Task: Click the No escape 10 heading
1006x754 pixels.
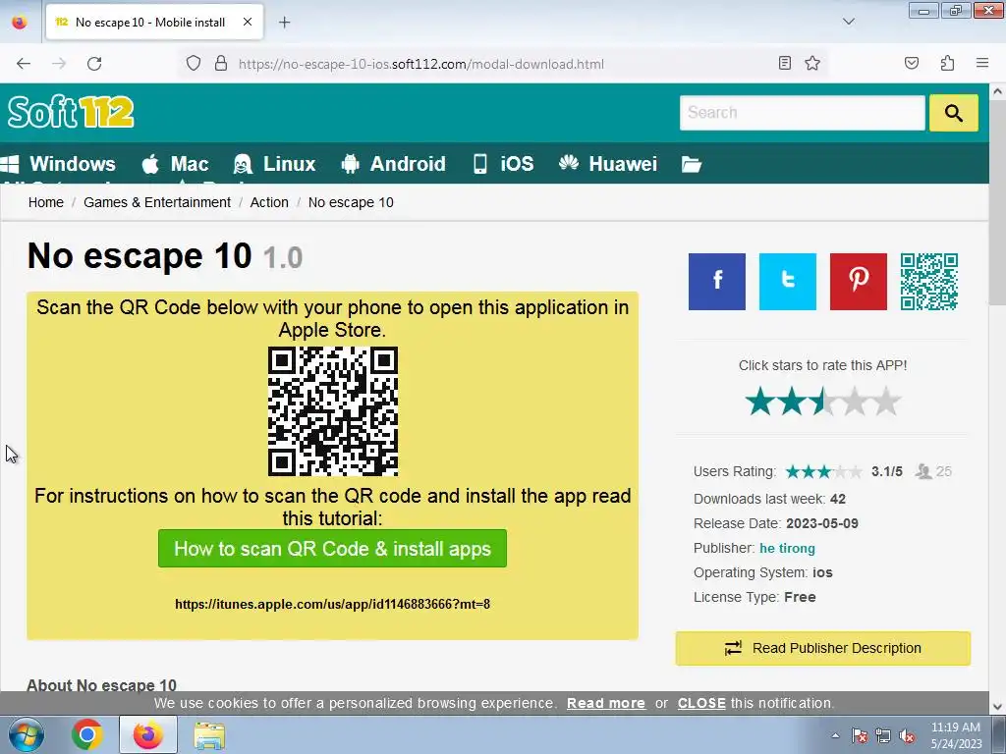Action: coord(140,256)
